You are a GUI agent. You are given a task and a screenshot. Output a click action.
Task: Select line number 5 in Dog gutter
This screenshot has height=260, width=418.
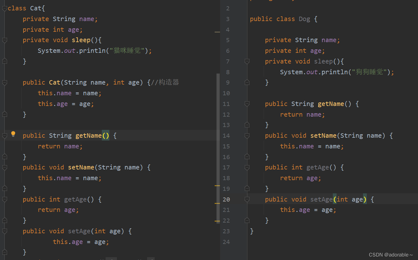[x=228, y=40]
